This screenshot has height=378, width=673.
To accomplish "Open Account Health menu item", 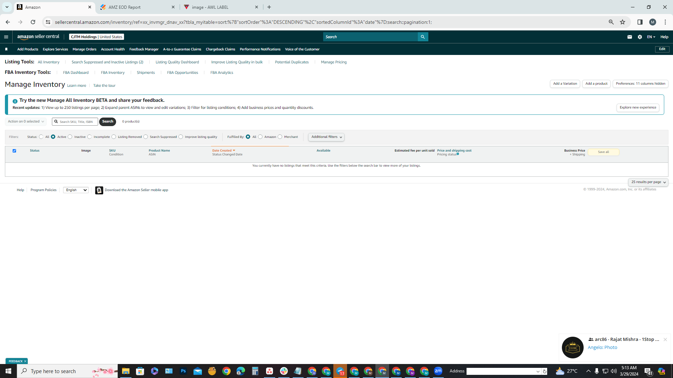I will click(x=113, y=49).
